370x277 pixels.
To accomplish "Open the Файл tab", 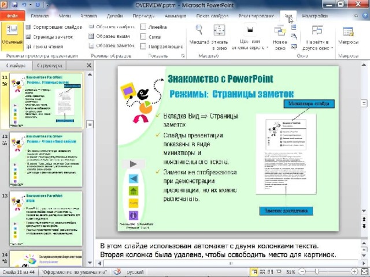I will [x=12, y=16].
